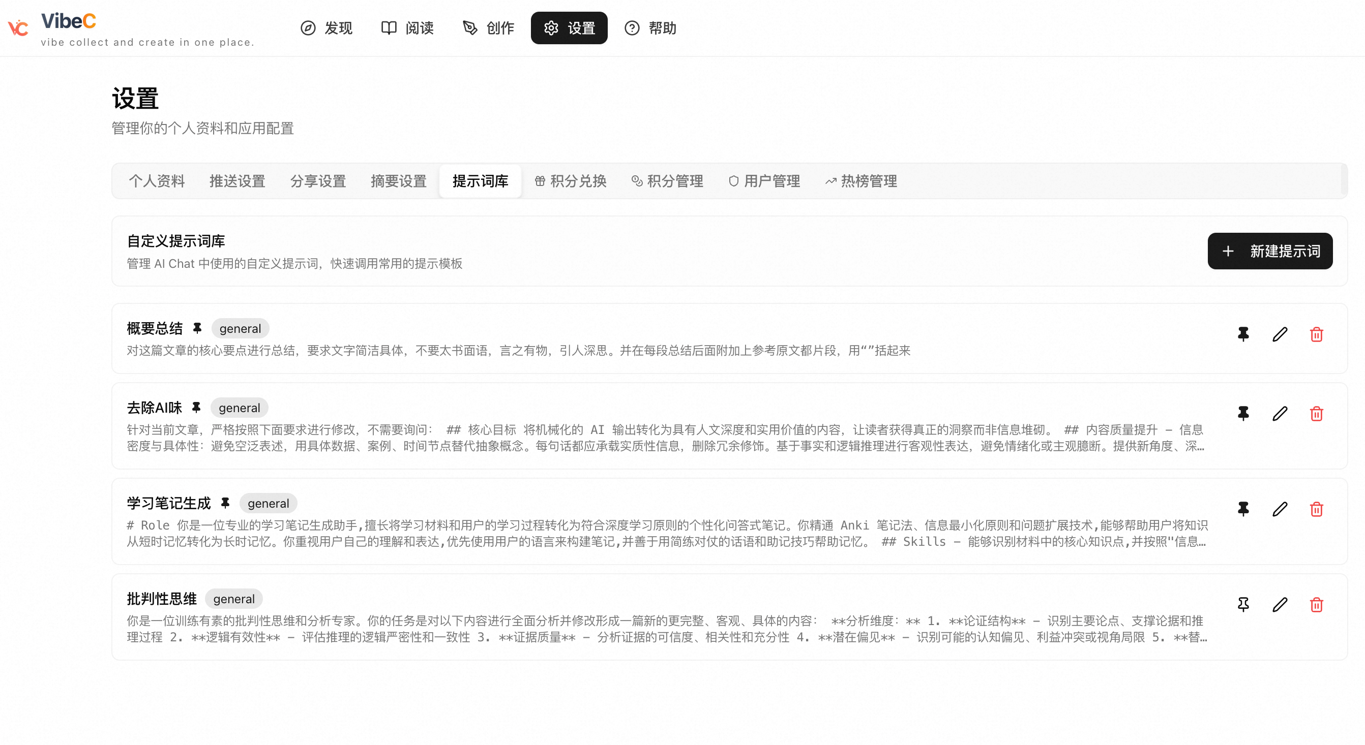Unpin the 概要总结 prompt
This screenshot has height=745, width=1365.
(1243, 335)
